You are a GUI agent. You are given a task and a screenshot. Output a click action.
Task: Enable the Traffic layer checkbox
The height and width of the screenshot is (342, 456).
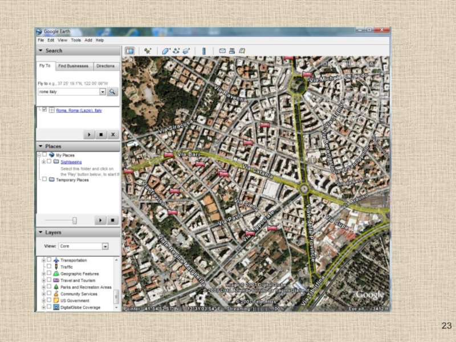[x=49, y=267]
